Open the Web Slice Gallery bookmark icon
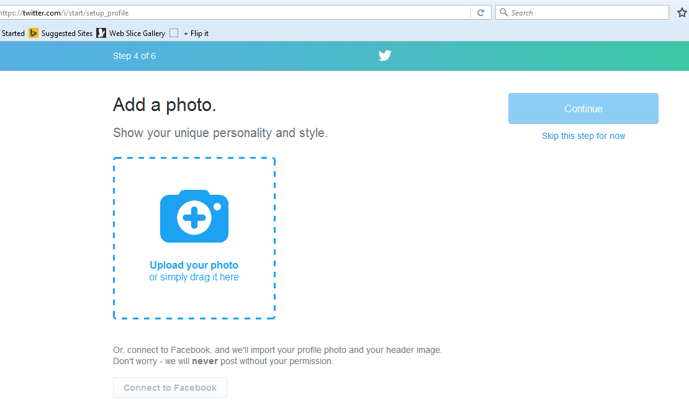 coord(101,33)
